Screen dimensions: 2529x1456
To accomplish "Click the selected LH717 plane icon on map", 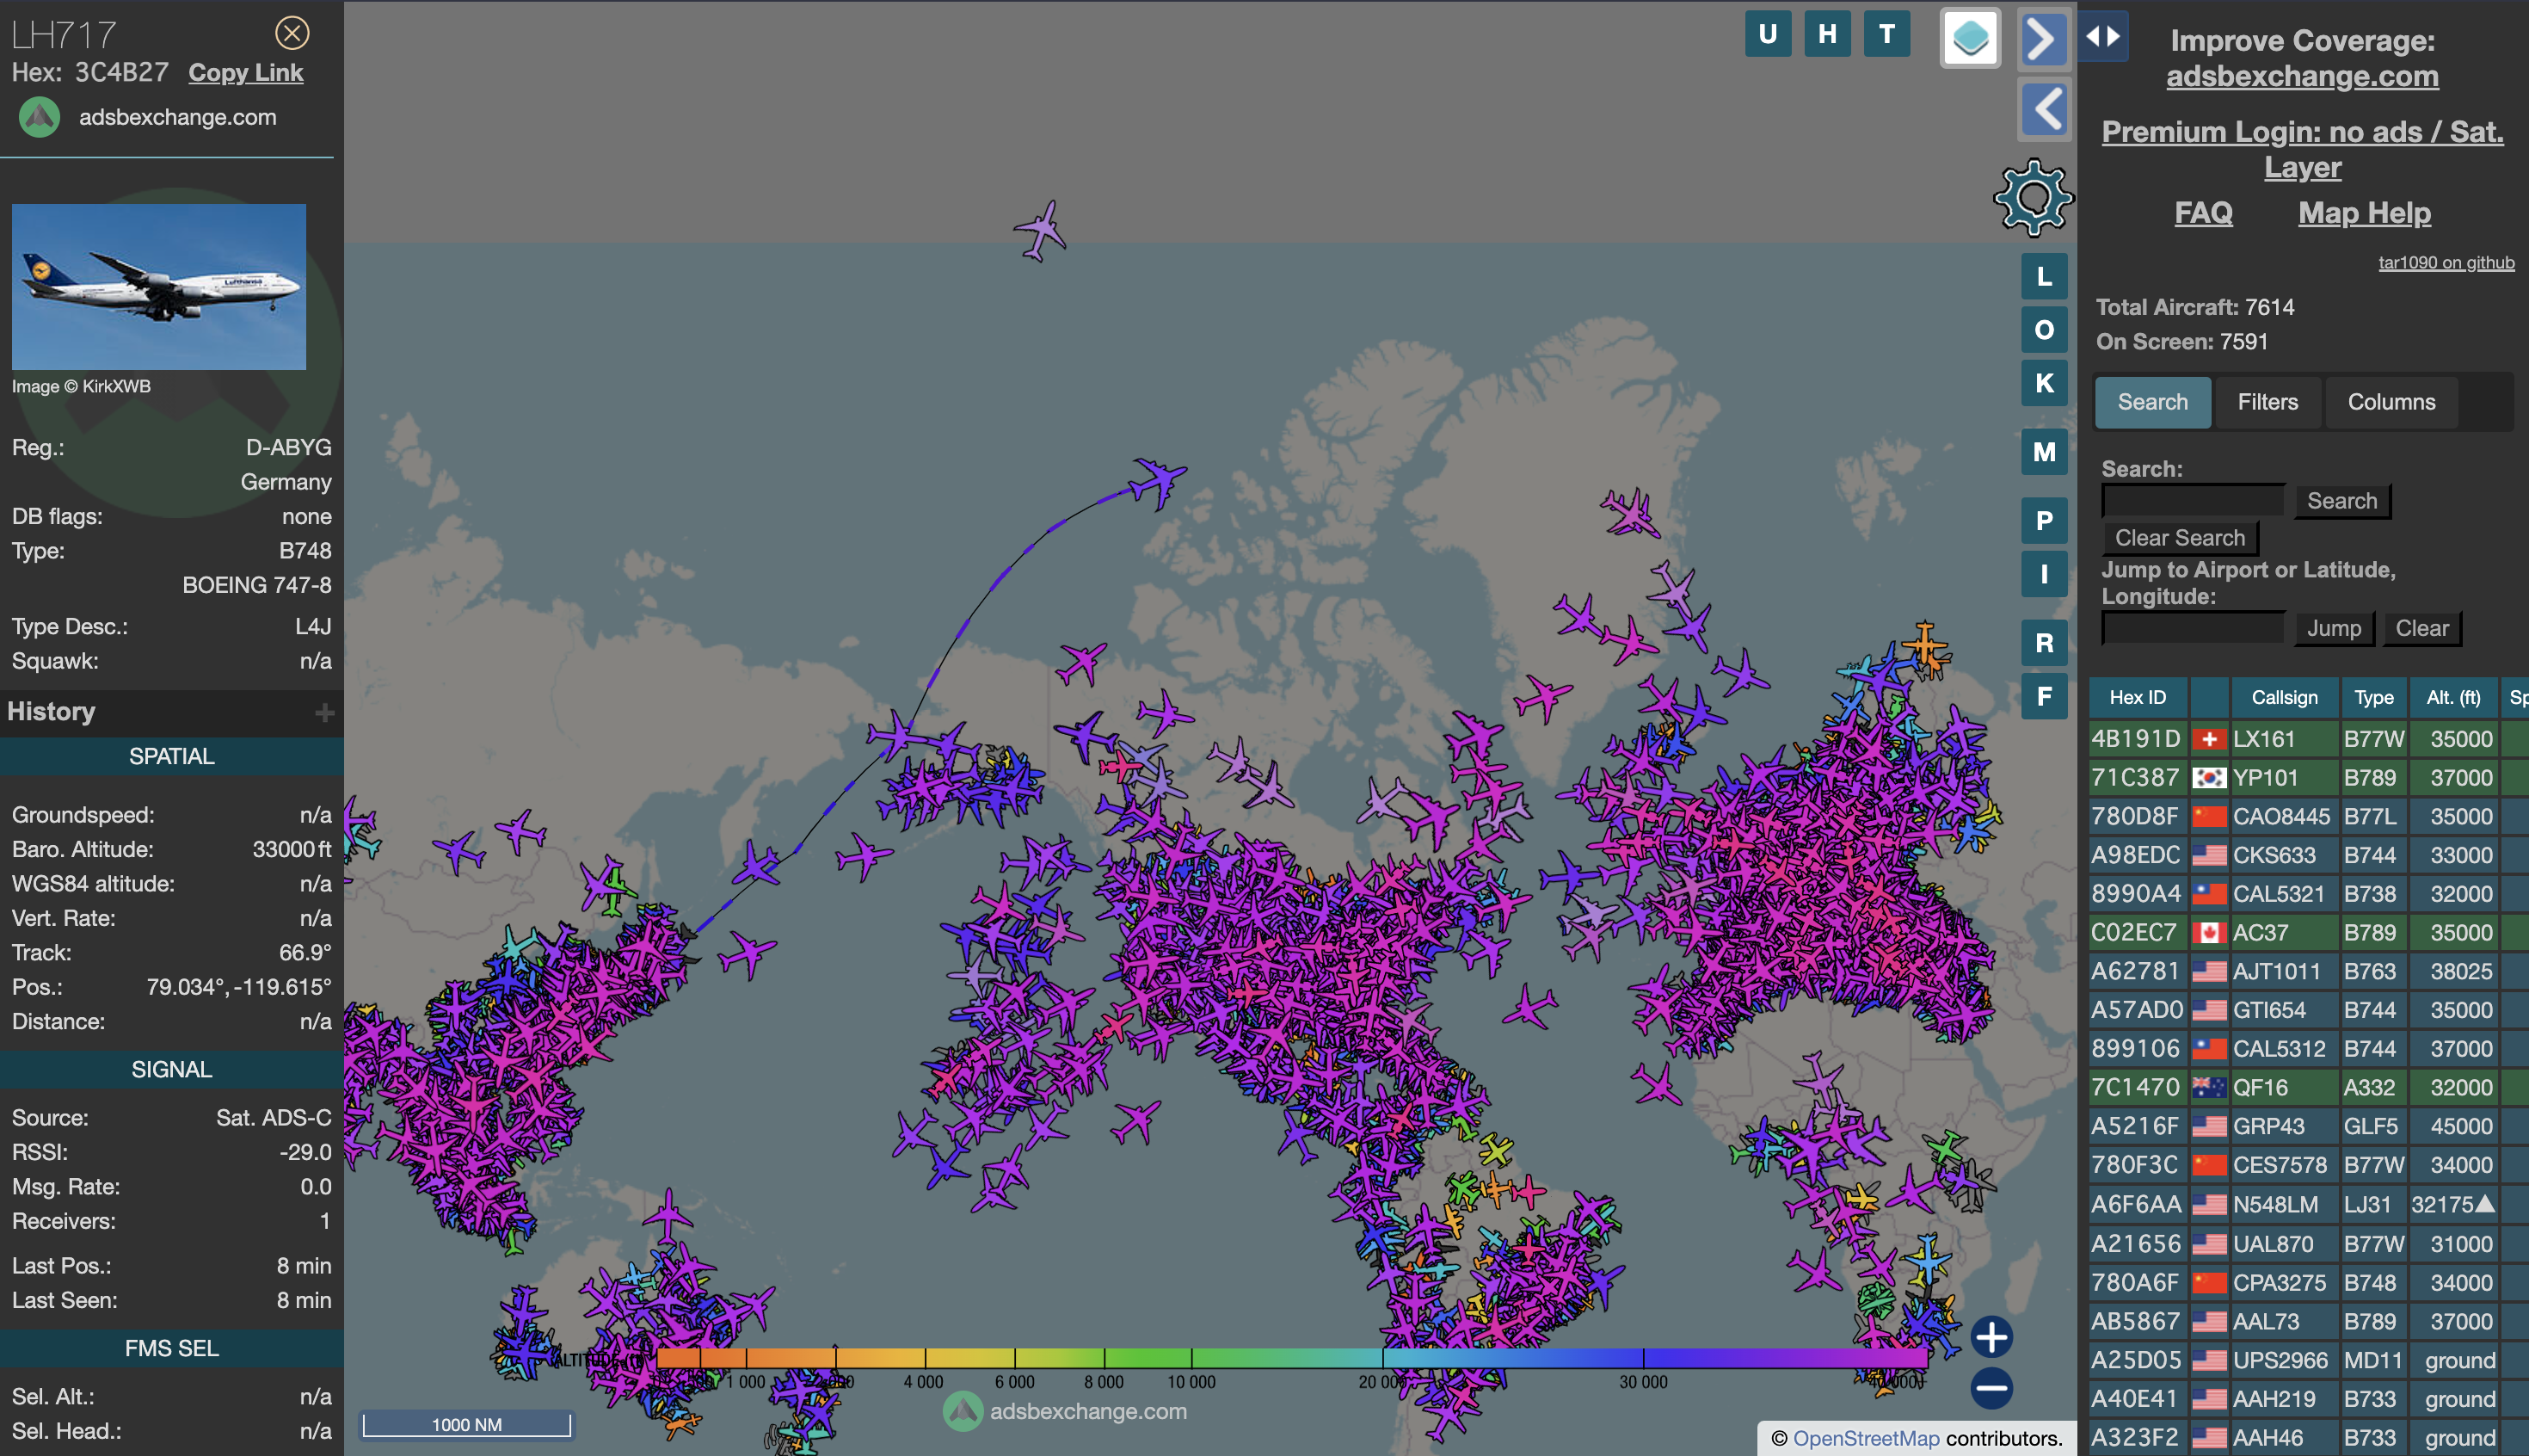I will 1158,482.
